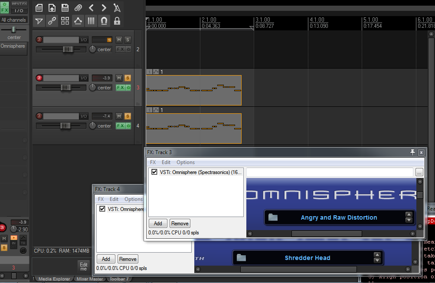Viewport: 435px width, 283px height.
Task: Step up Angry and Raw Distortion patch
Action: coord(409,214)
